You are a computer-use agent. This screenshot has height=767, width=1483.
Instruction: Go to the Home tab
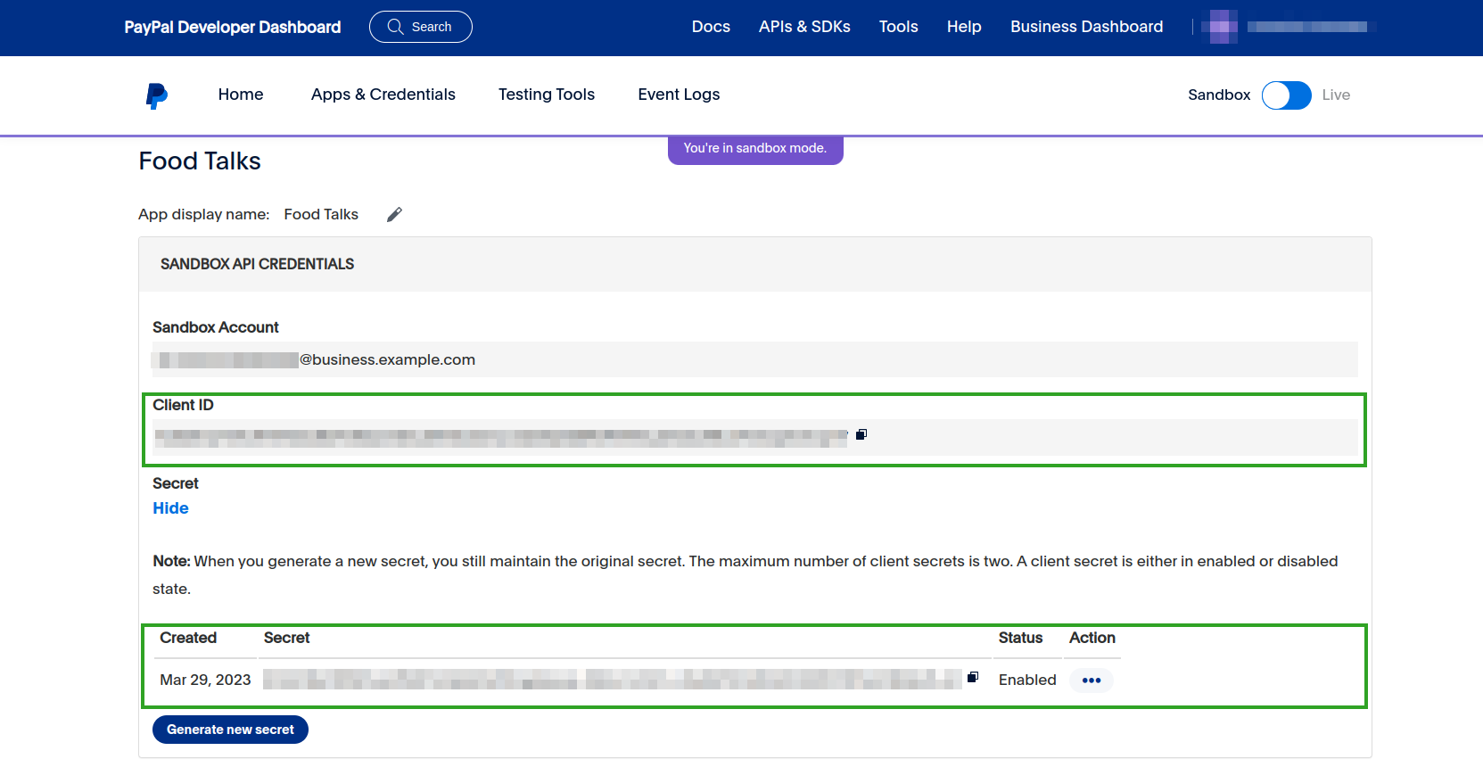click(x=241, y=95)
